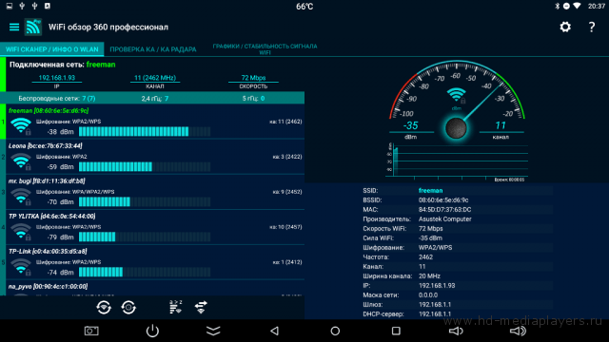Open help with the question mark icon
609x342 pixels.
592,28
